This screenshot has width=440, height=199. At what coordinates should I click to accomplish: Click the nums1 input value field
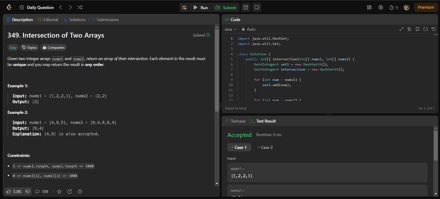327,172
